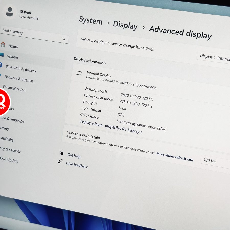Click the RGB color format value
The width and height of the screenshot is (230, 230).
(x=121, y=114)
